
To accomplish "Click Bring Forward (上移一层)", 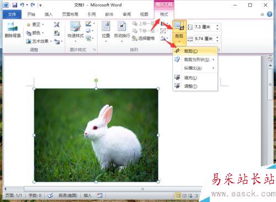I will pos(144,23).
